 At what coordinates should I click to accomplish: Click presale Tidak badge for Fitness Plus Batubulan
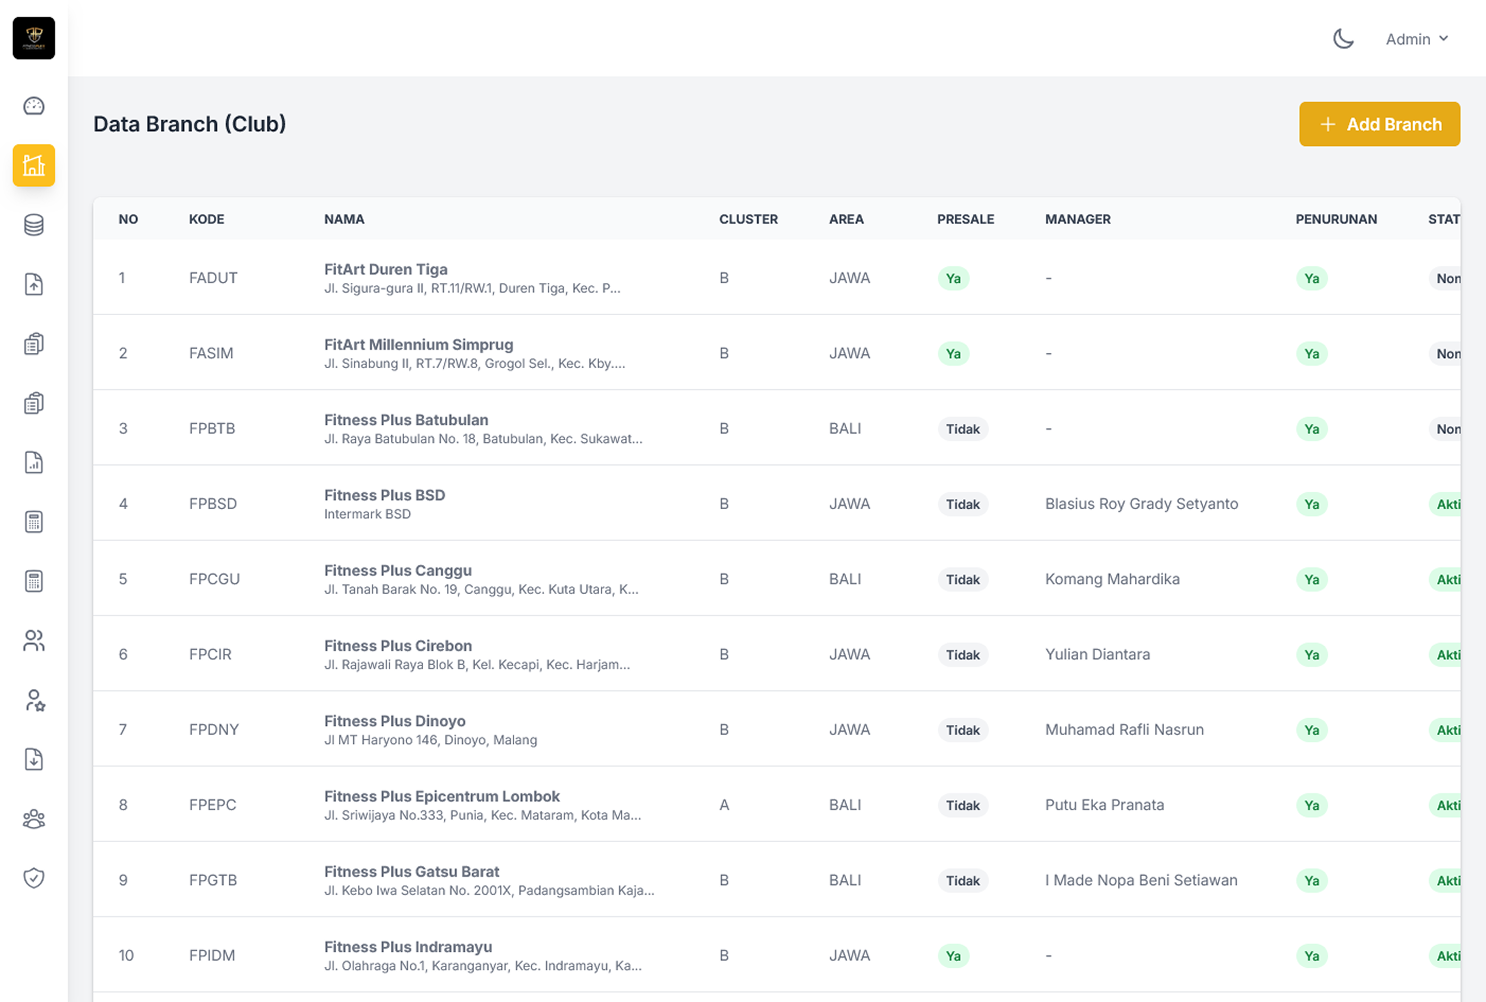pyautogui.click(x=963, y=430)
